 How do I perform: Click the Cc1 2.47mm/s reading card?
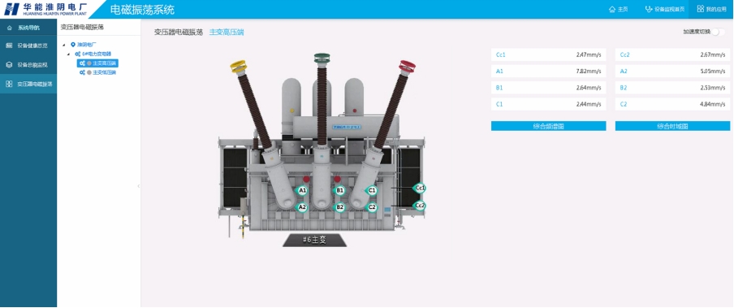coord(548,54)
